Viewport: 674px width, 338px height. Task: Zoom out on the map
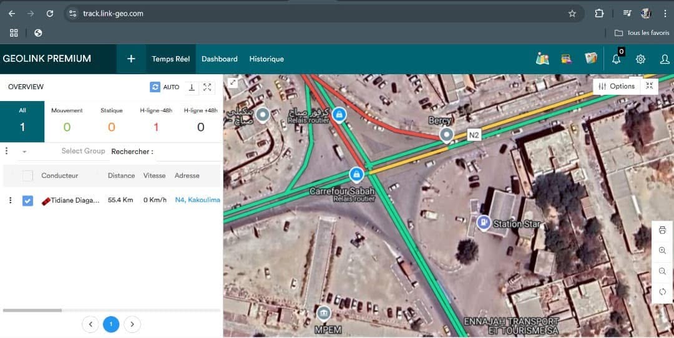tap(662, 271)
